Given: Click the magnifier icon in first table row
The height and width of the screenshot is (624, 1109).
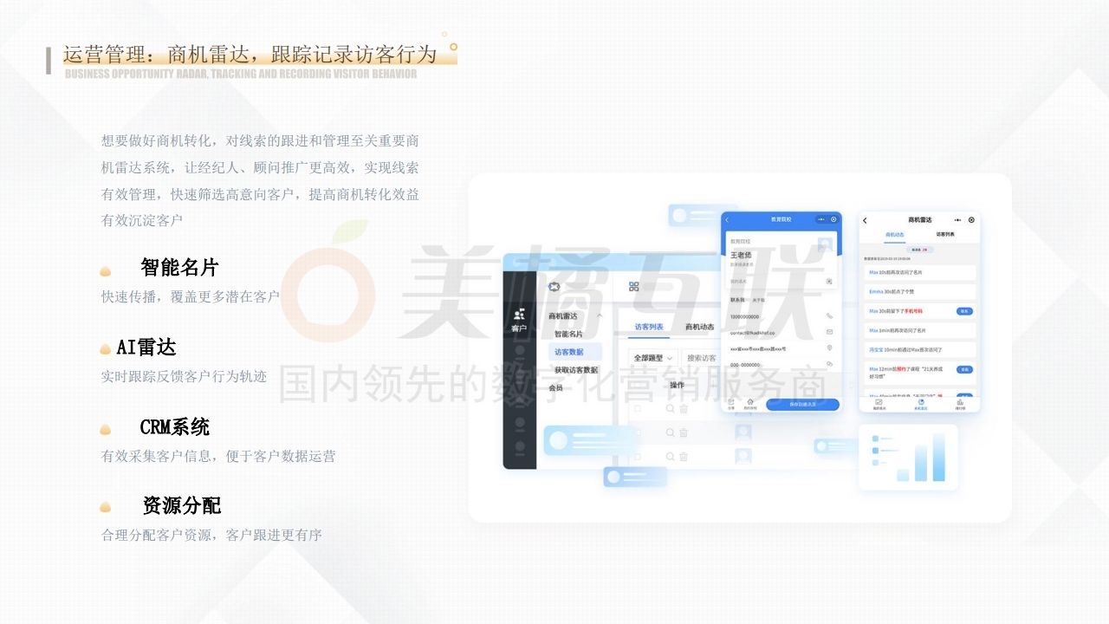Looking at the screenshot, I should [670, 408].
